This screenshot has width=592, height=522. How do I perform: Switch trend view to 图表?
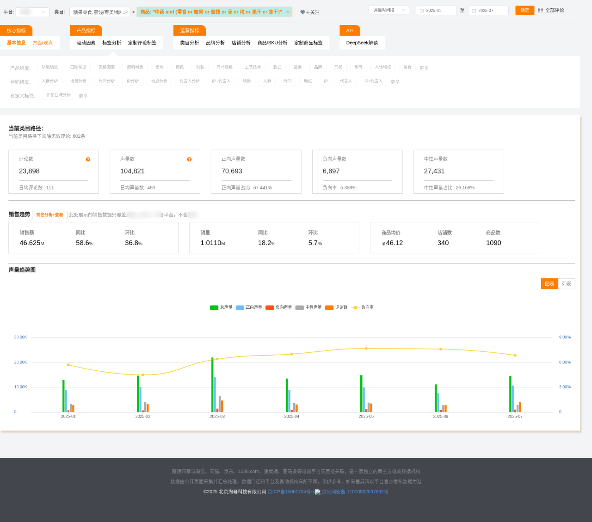click(549, 284)
